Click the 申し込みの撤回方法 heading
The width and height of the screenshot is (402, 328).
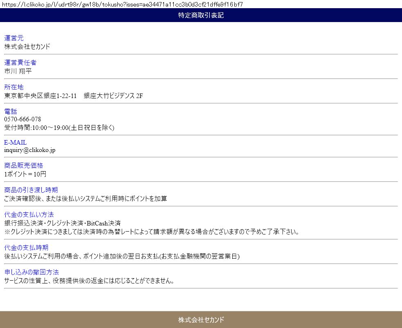(31, 272)
